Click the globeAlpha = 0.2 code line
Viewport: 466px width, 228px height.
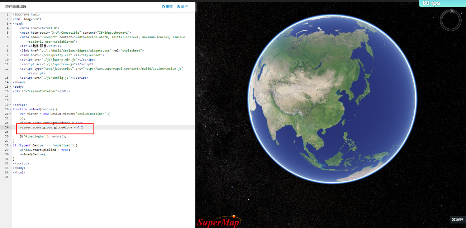click(x=52, y=127)
